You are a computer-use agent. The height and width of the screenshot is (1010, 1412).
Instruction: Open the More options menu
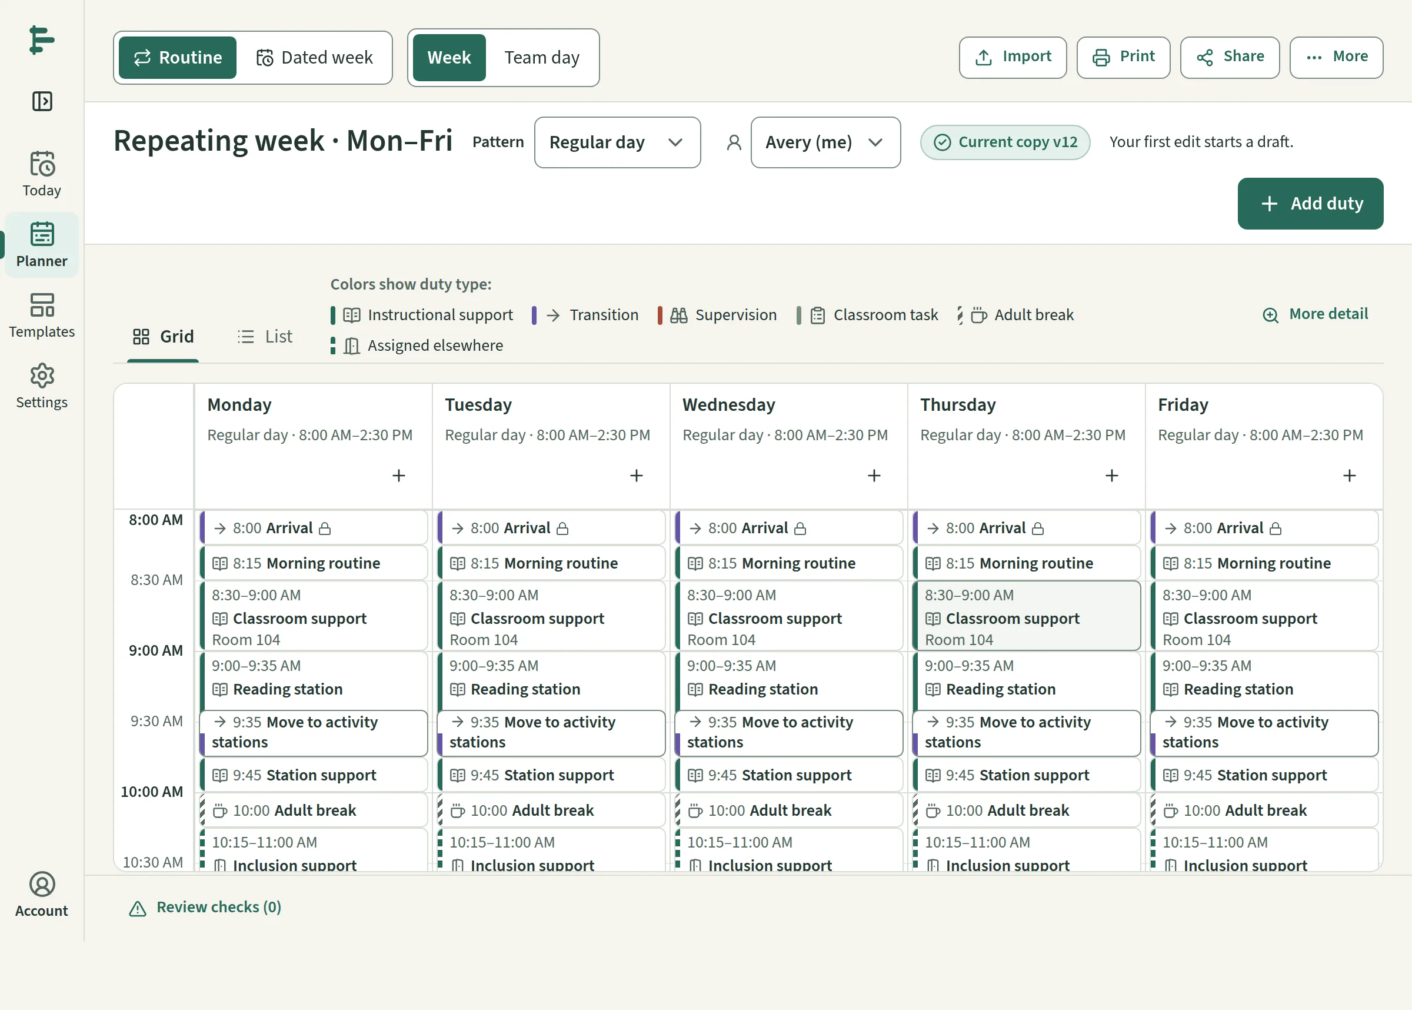point(1336,57)
